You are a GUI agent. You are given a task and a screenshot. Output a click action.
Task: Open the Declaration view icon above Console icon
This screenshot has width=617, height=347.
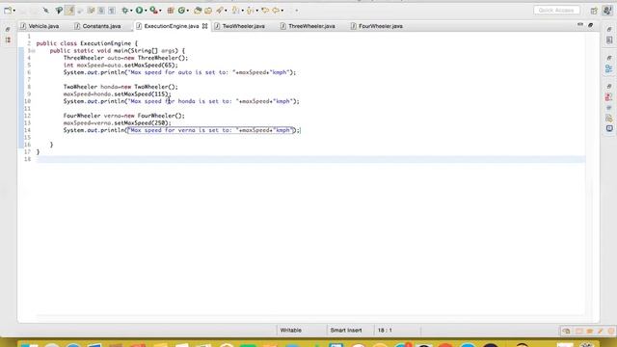click(609, 118)
